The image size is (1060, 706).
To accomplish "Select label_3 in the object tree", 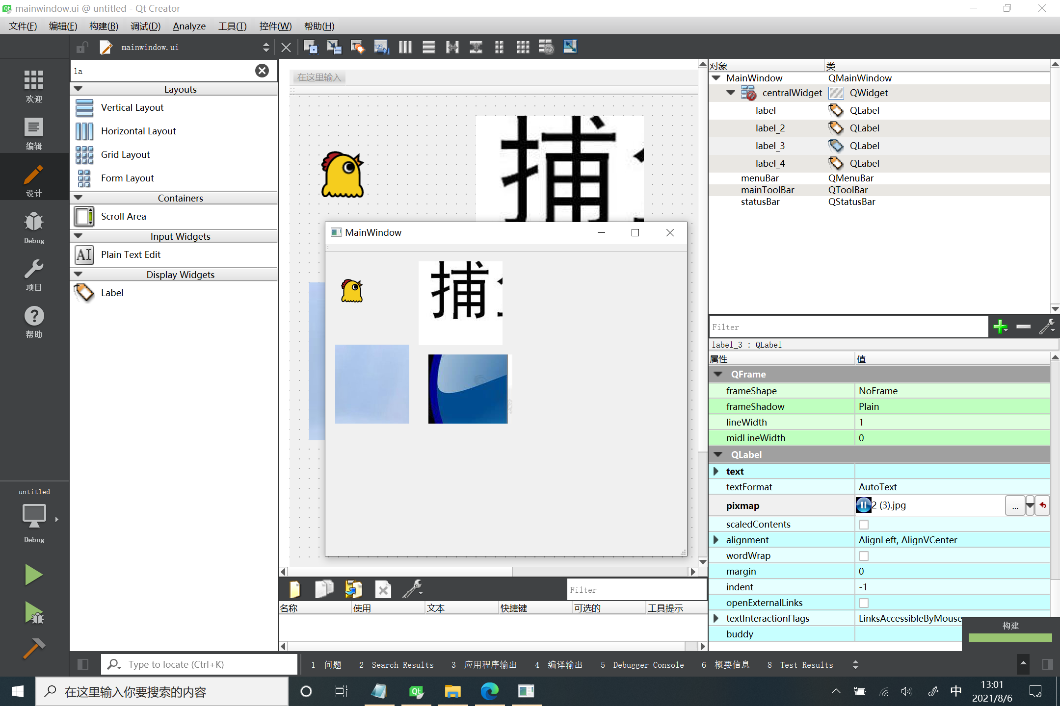I will [769, 146].
